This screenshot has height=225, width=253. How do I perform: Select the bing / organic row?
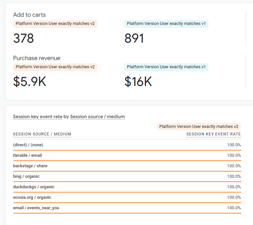[x=127, y=176]
